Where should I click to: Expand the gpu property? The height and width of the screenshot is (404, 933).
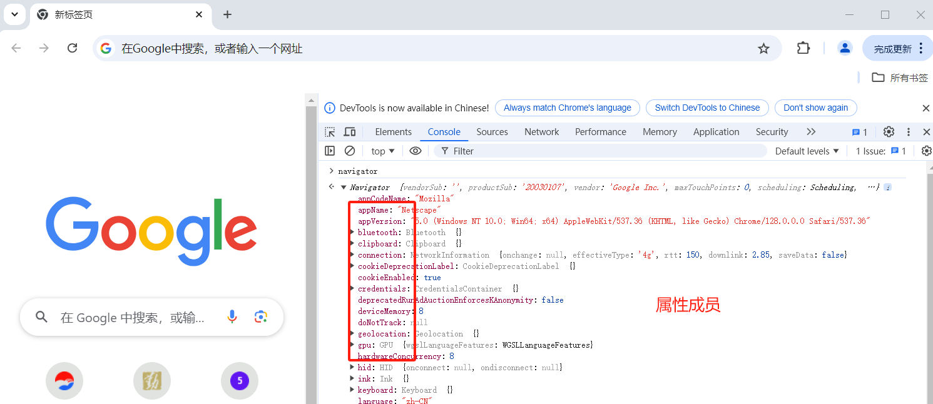point(352,345)
